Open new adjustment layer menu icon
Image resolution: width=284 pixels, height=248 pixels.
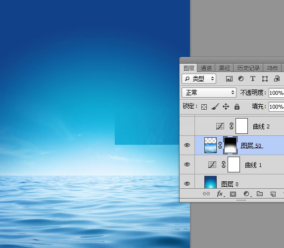(247, 194)
